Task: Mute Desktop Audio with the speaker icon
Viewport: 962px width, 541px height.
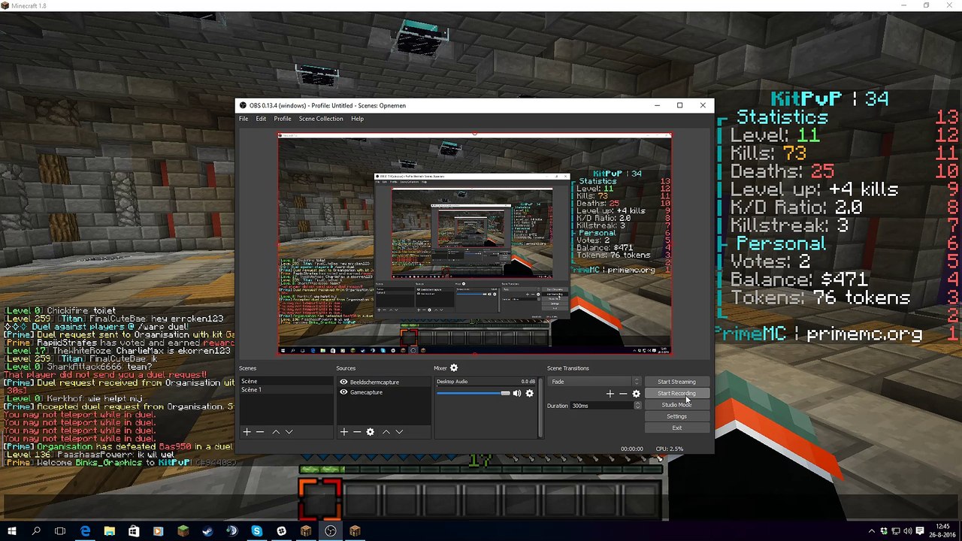Action: pos(516,393)
